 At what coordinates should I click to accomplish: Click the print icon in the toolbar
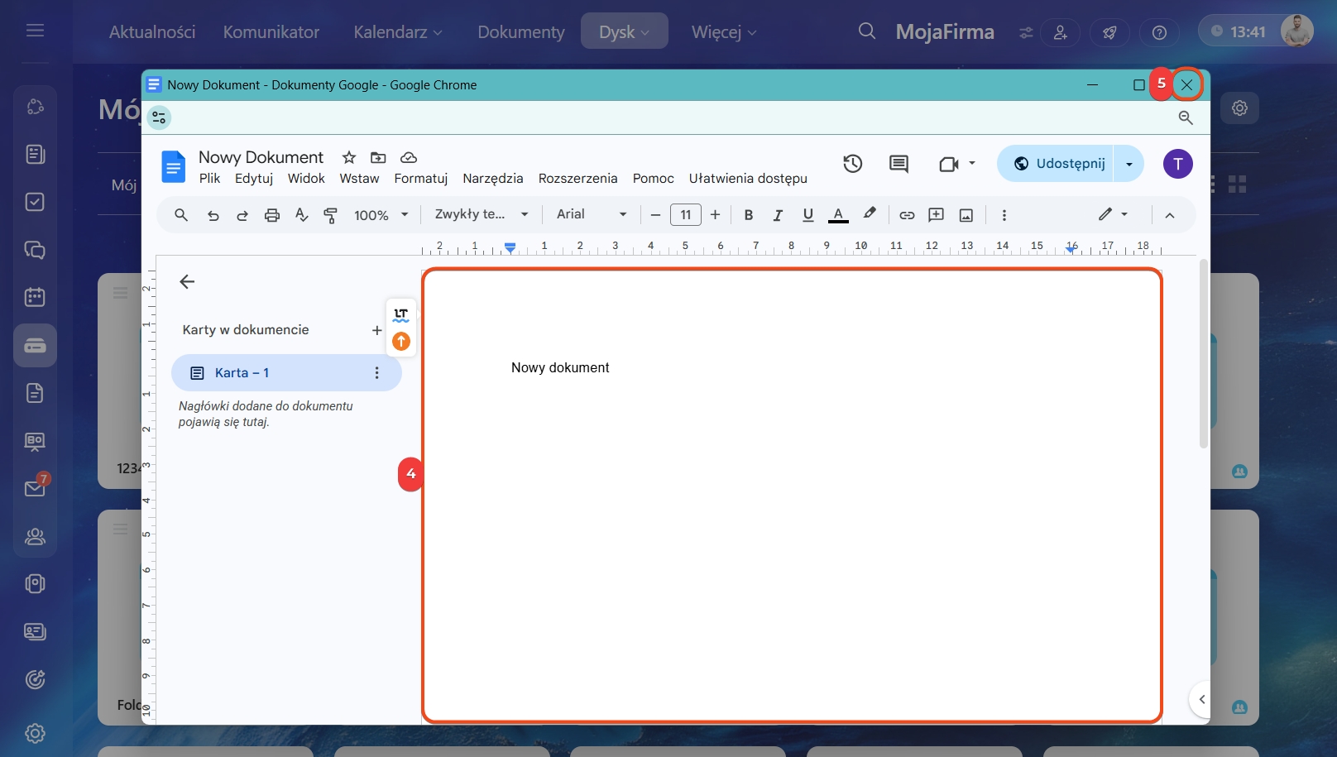[271, 215]
